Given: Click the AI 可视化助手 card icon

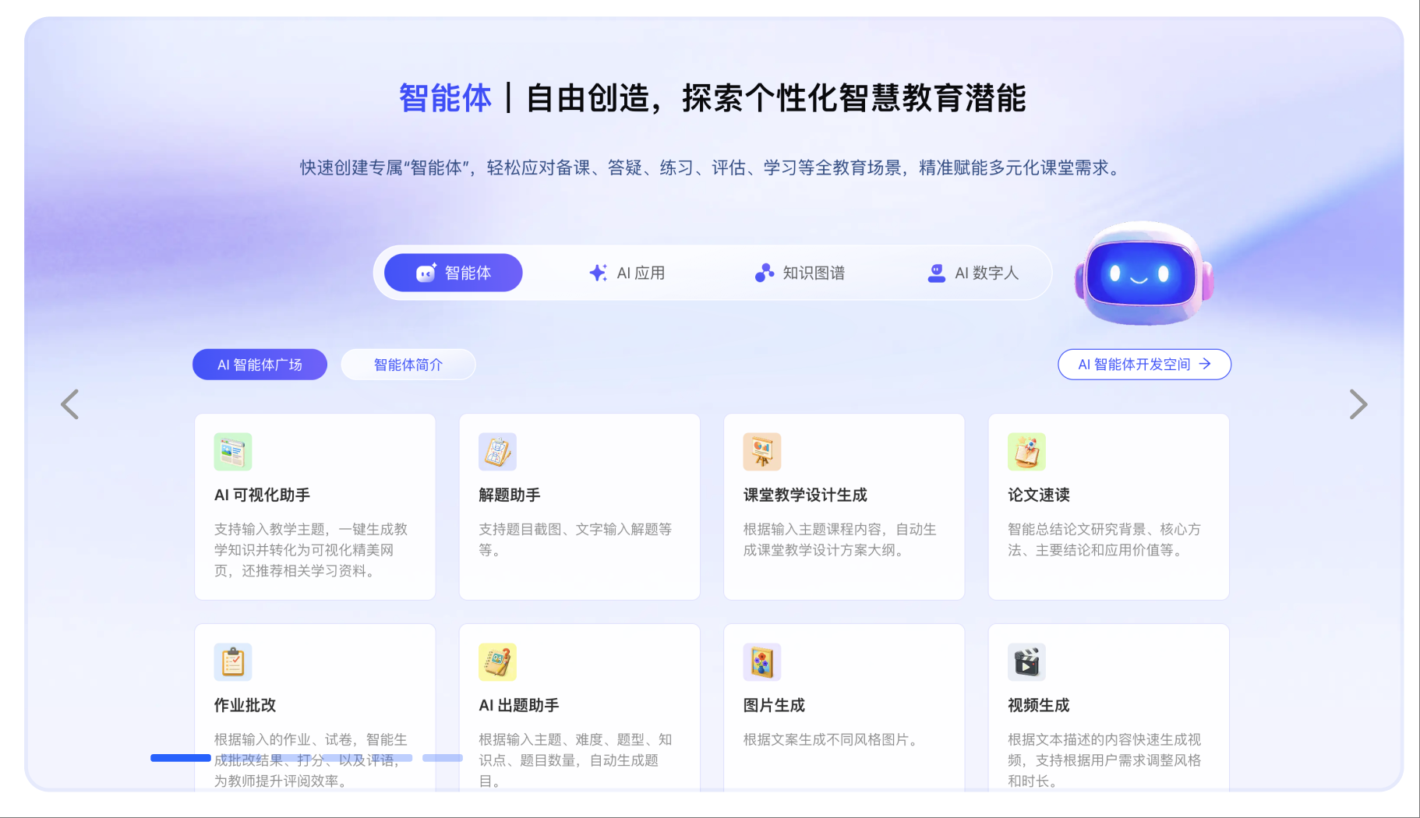Looking at the screenshot, I should [x=233, y=452].
